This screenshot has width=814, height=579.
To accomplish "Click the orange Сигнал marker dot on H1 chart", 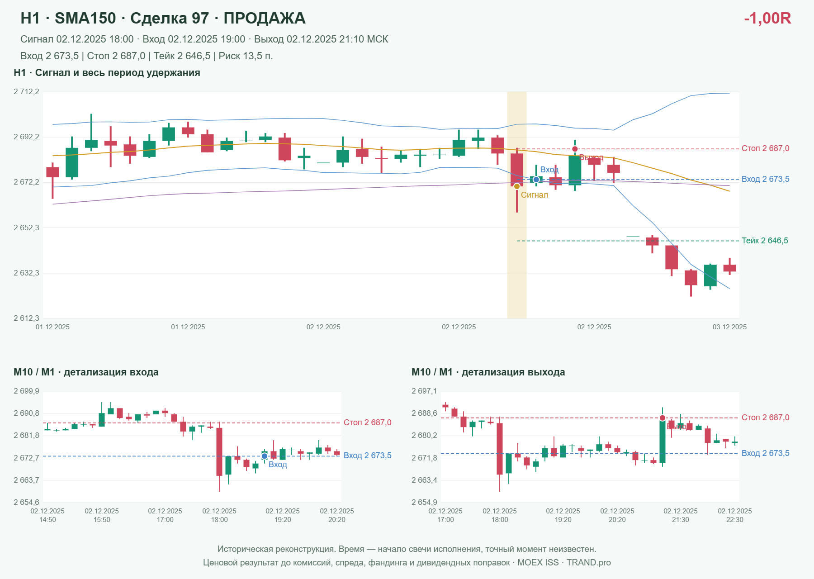I will point(517,186).
